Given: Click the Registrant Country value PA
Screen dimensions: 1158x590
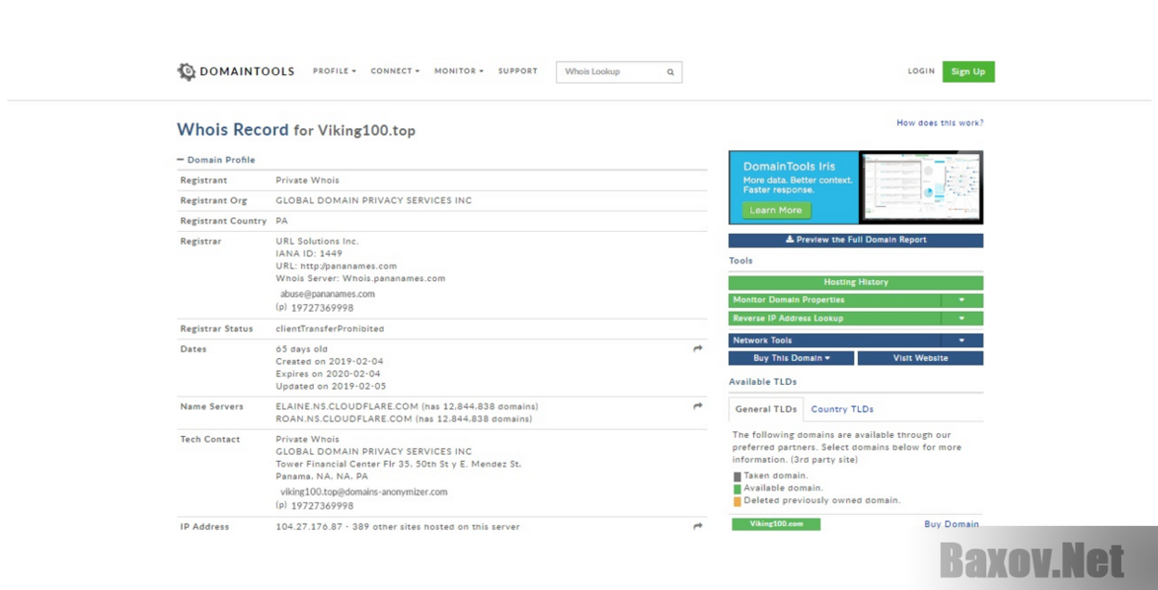Looking at the screenshot, I should coord(282,221).
